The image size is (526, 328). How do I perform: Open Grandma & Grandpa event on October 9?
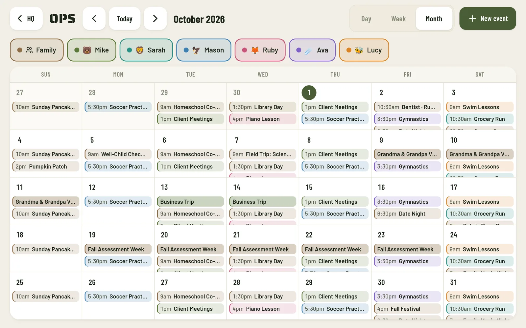point(407,154)
